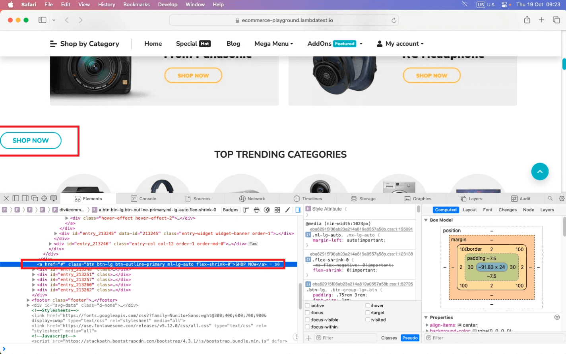Click the printer emulation icon
This screenshot has height=354, width=566.
[x=256, y=209]
